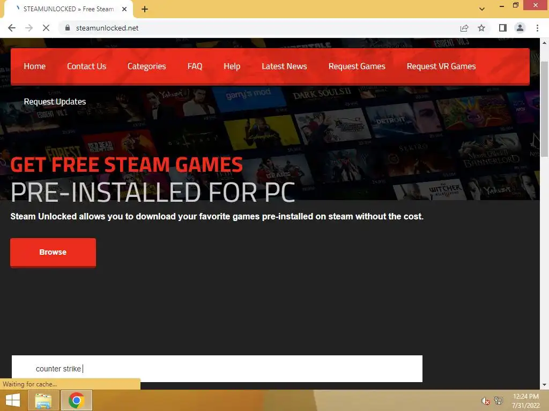Select the STEAMUNLOCKED tab
The height and width of the screenshot is (411, 549).
(x=68, y=9)
